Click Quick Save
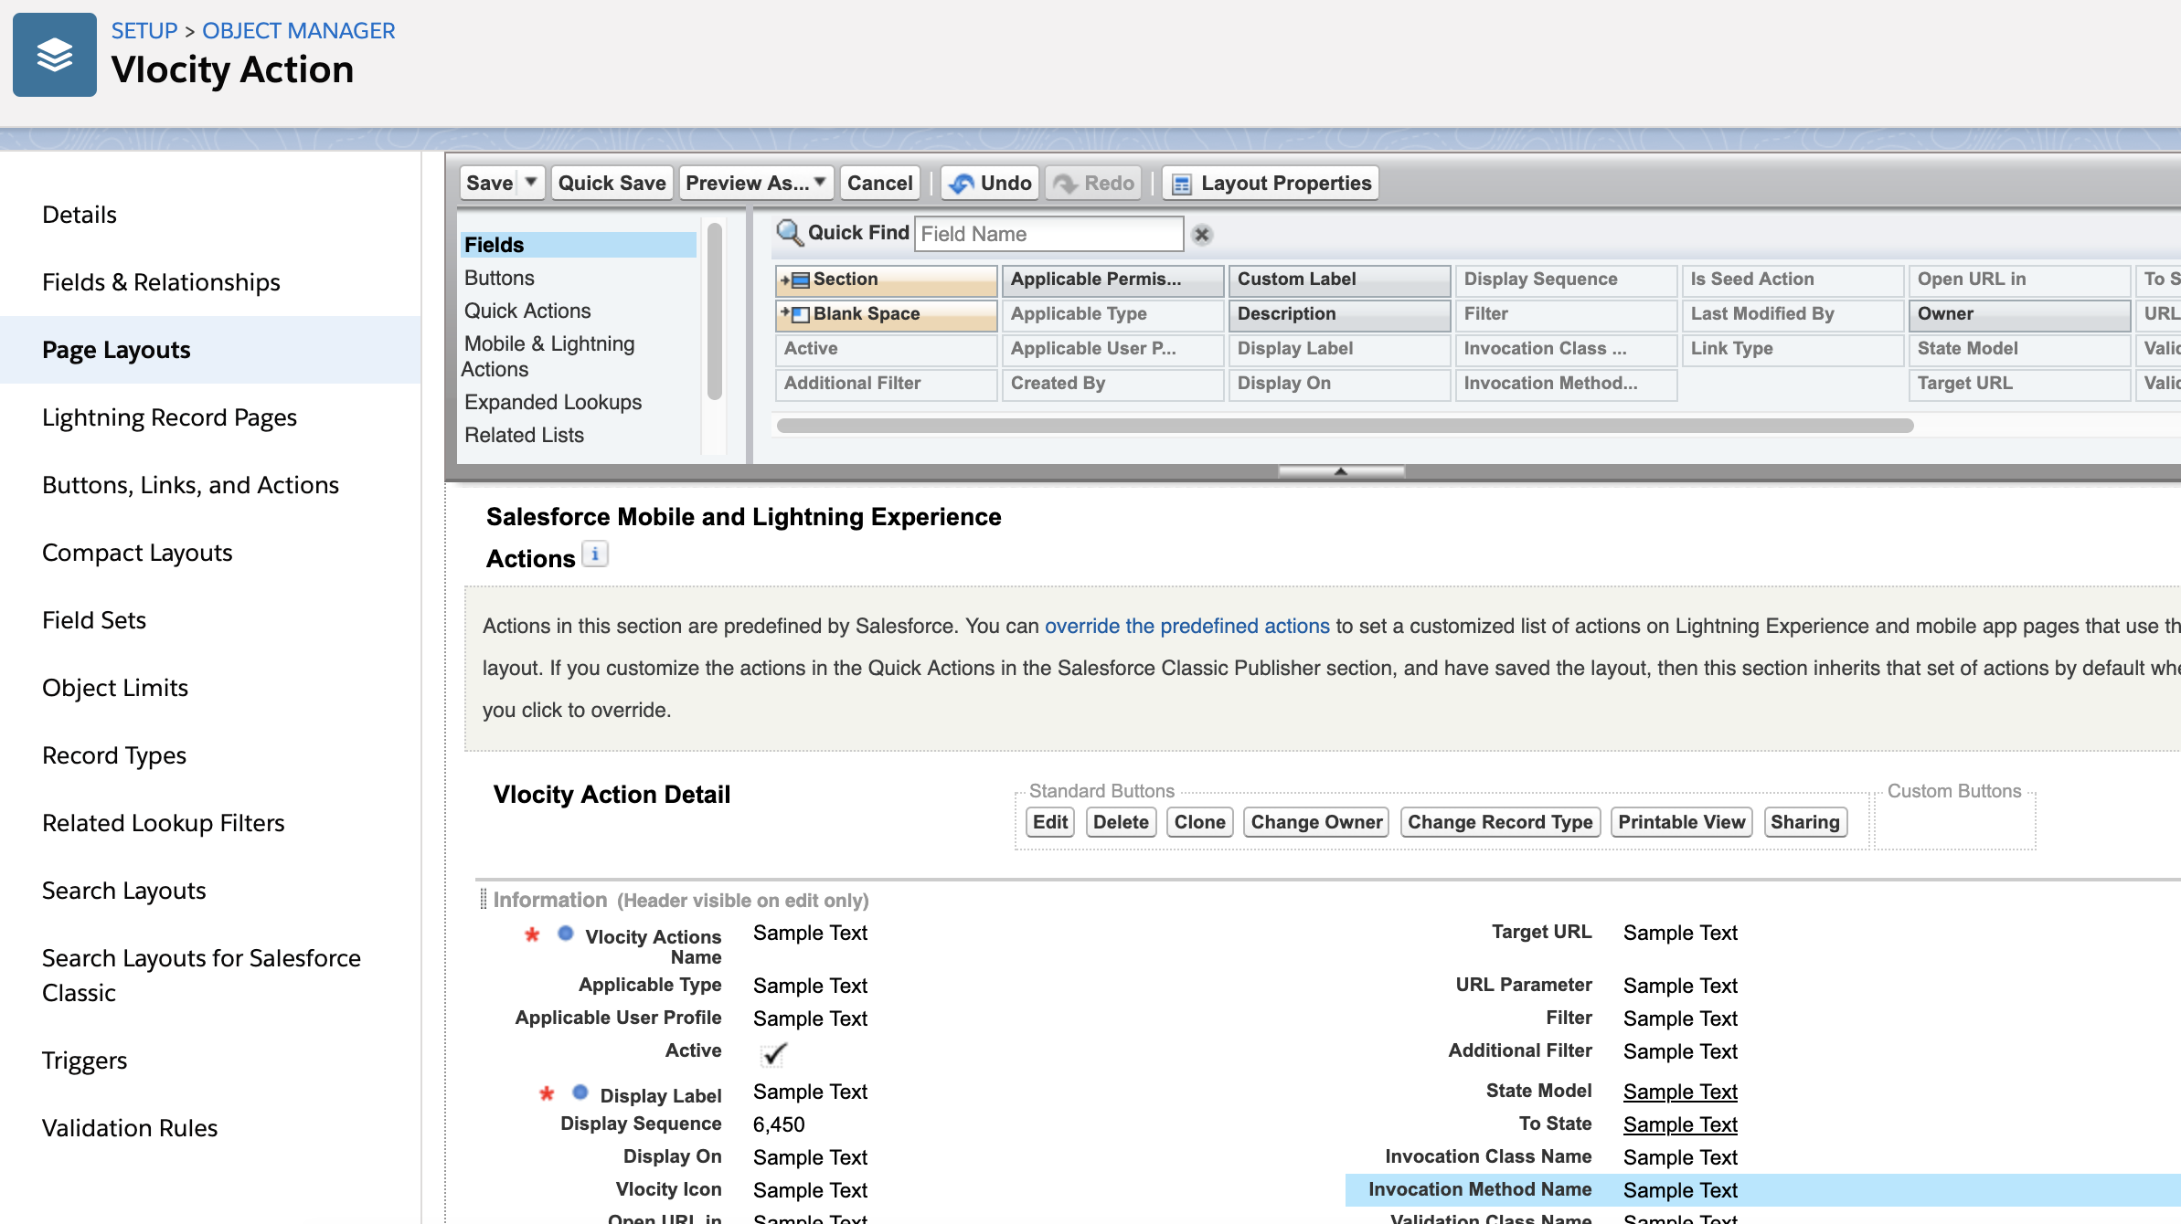Image resolution: width=2181 pixels, height=1224 pixels. click(612, 183)
